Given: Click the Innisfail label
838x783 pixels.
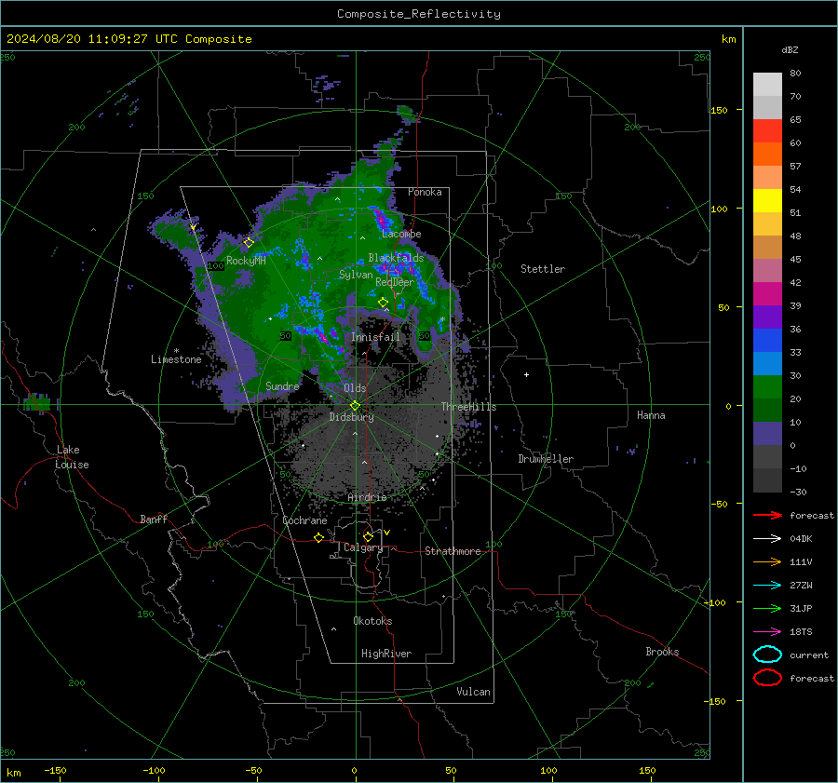Looking at the screenshot, I should pos(375,337).
